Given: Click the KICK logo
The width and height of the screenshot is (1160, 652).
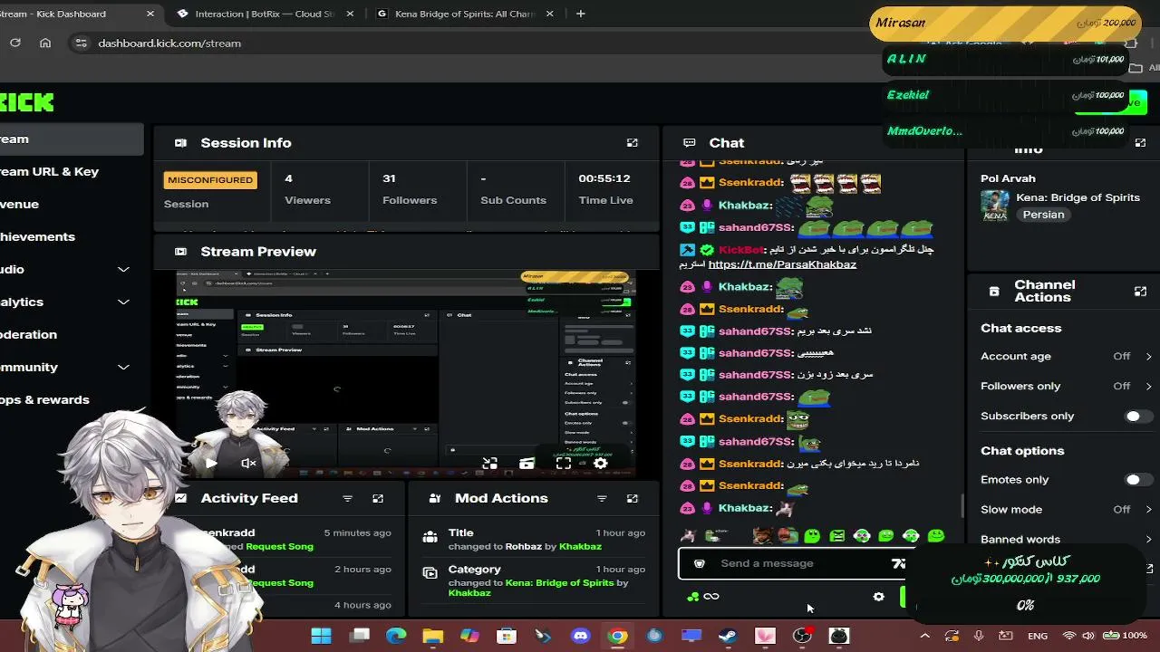Looking at the screenshot, I should (27, 103).
